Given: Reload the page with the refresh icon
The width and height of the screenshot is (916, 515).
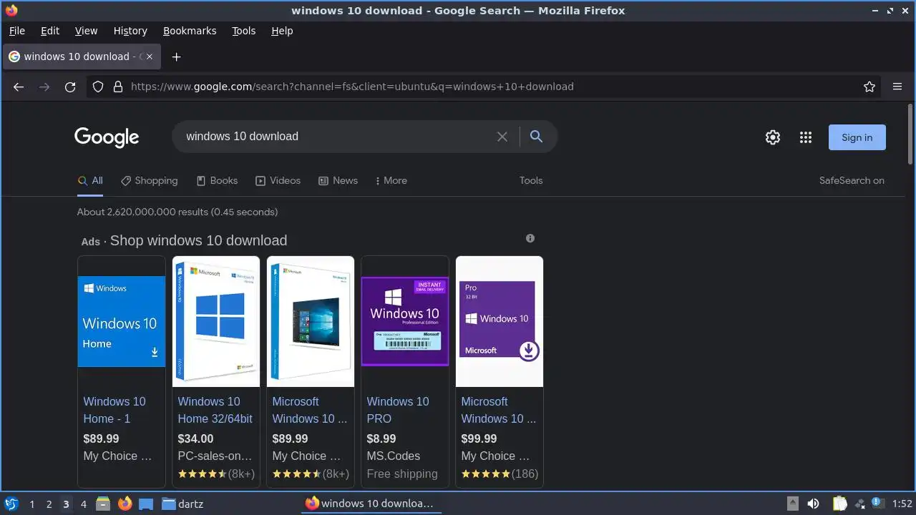Looking at the screenshot, I should [x=70, y=87].
